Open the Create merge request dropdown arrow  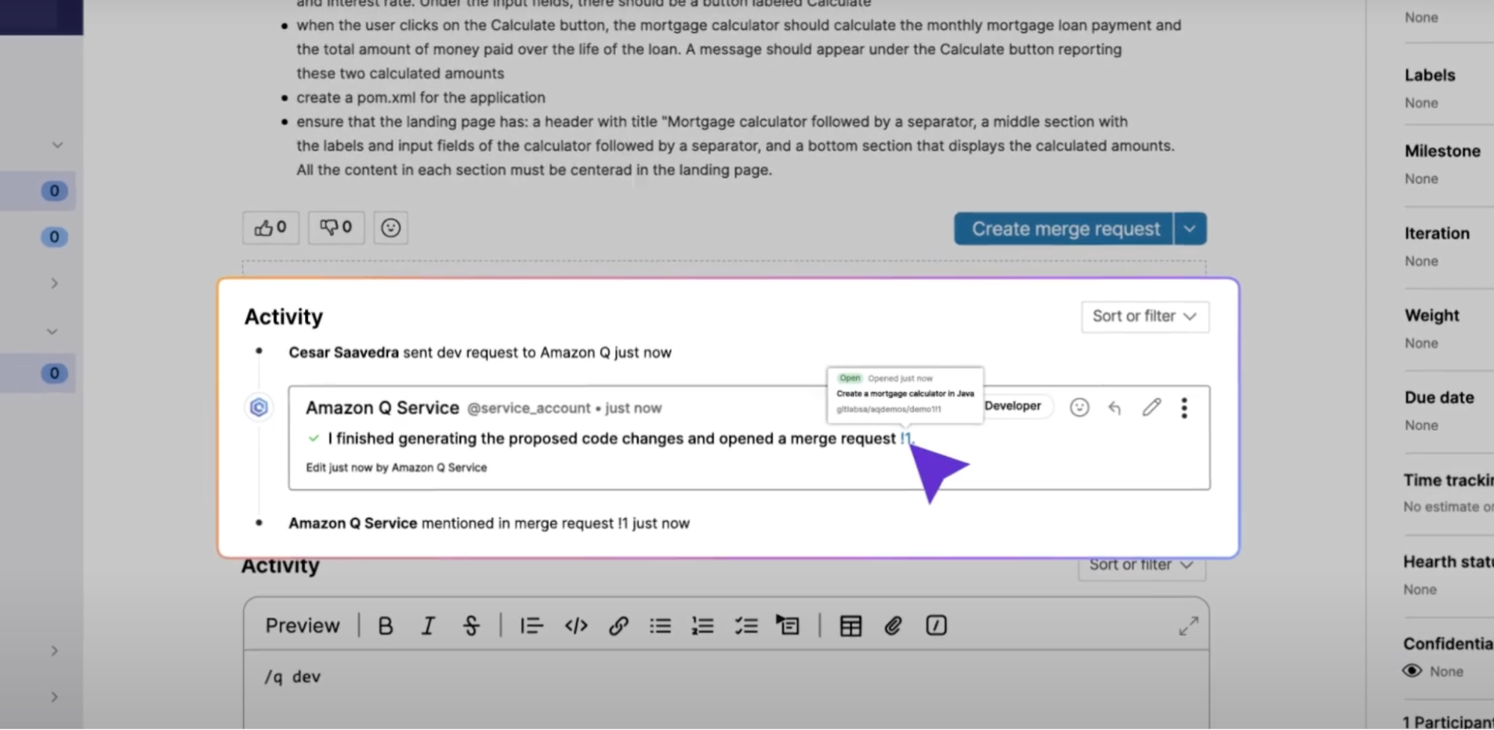click(1190, 229)
